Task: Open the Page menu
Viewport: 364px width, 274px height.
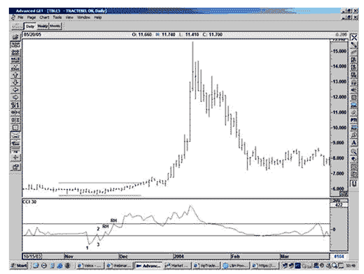Action: pyautogui.click(x=31, y=17)
